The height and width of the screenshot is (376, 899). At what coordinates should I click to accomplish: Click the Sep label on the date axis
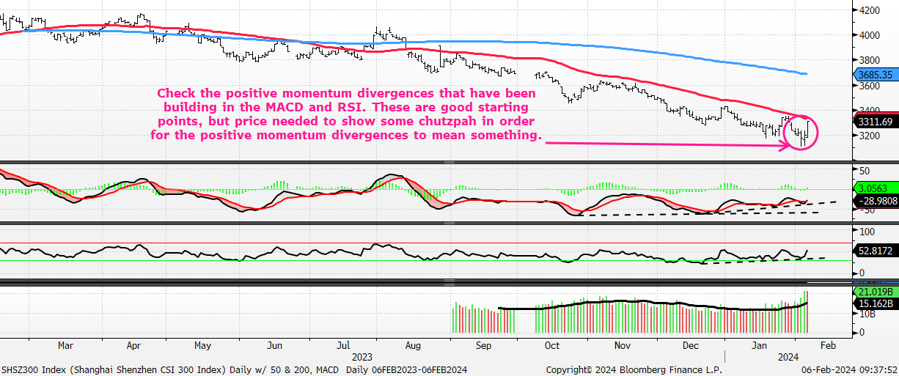point(483,344)
